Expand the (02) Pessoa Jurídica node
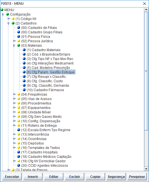 click(x=14, y=41)
